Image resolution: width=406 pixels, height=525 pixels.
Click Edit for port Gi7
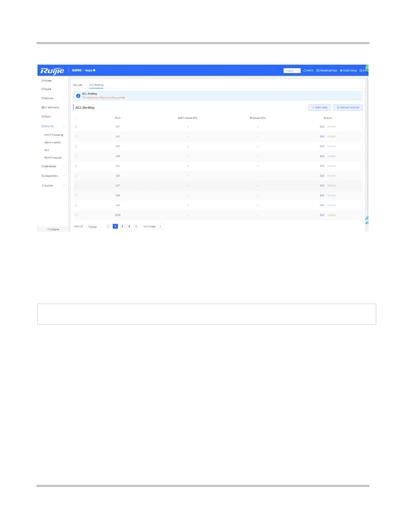(x=322, y=186)
